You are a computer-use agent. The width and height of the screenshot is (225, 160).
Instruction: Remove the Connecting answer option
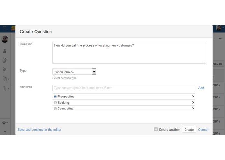pyautogui.click(x=193, y=109)
